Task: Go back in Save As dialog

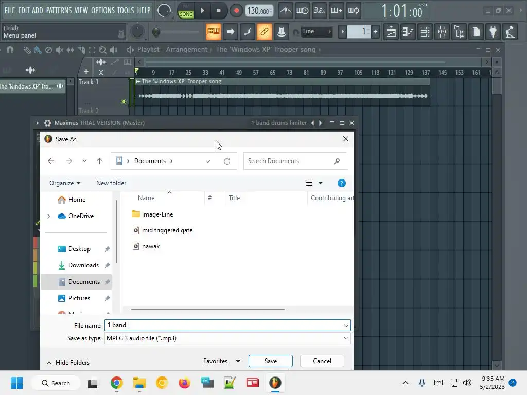Action: pos(51,161)
